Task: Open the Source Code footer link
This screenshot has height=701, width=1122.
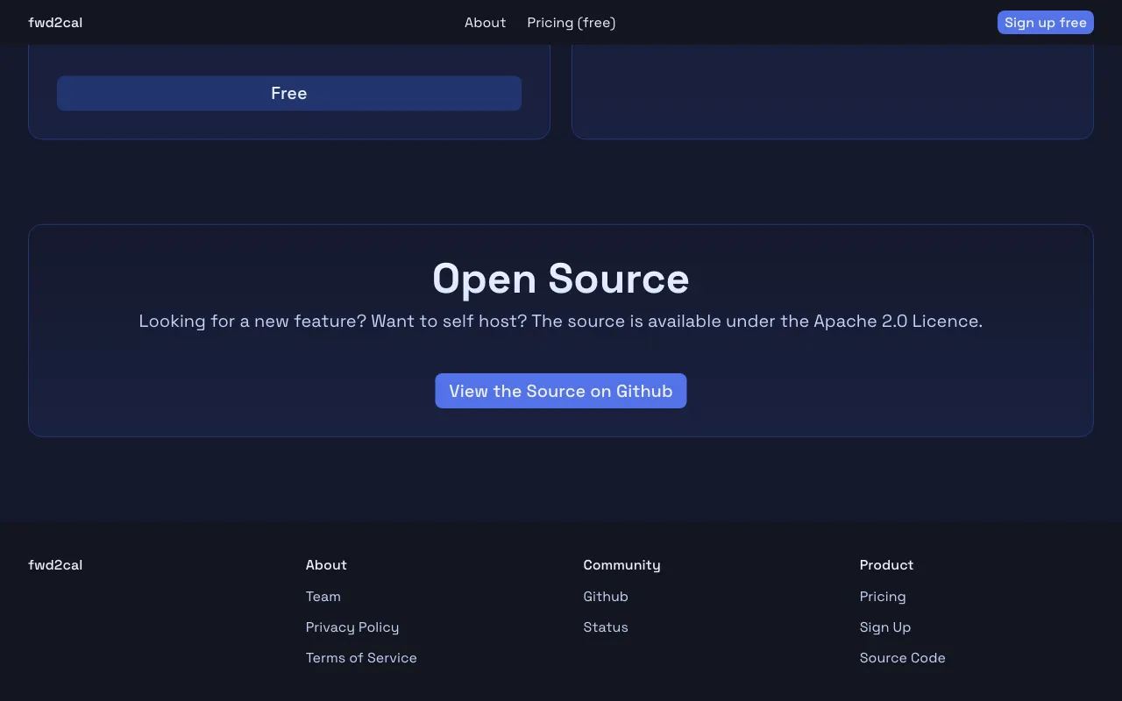Action: pos(903,658)
